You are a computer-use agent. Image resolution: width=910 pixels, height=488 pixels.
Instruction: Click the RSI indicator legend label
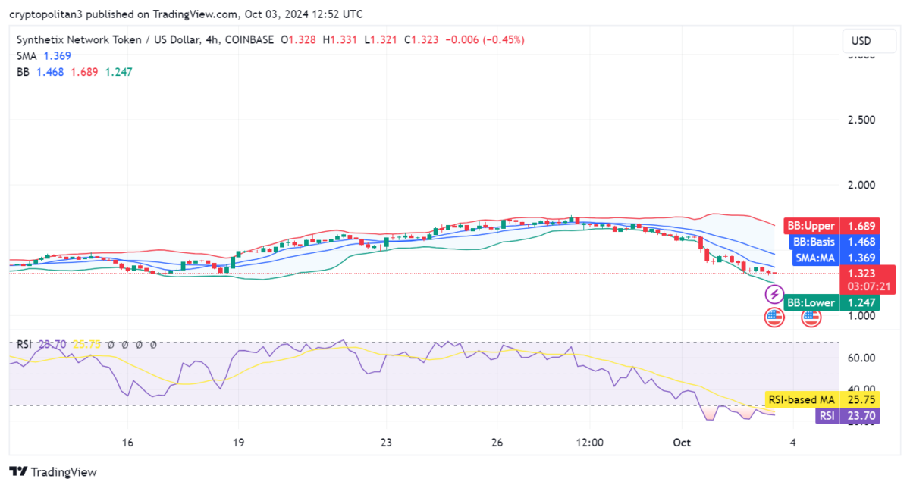click(x=25, y=344)
